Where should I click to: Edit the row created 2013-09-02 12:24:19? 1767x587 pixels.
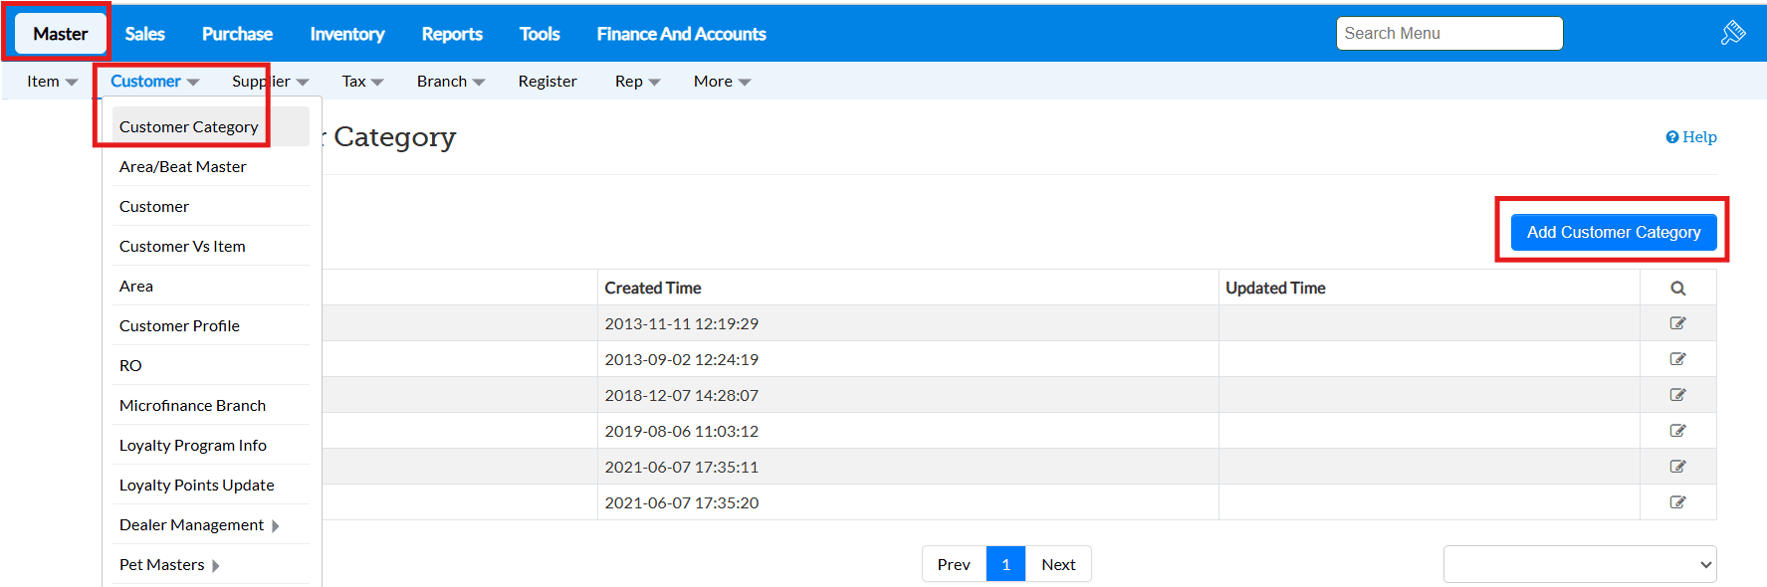pos(1677,359)
